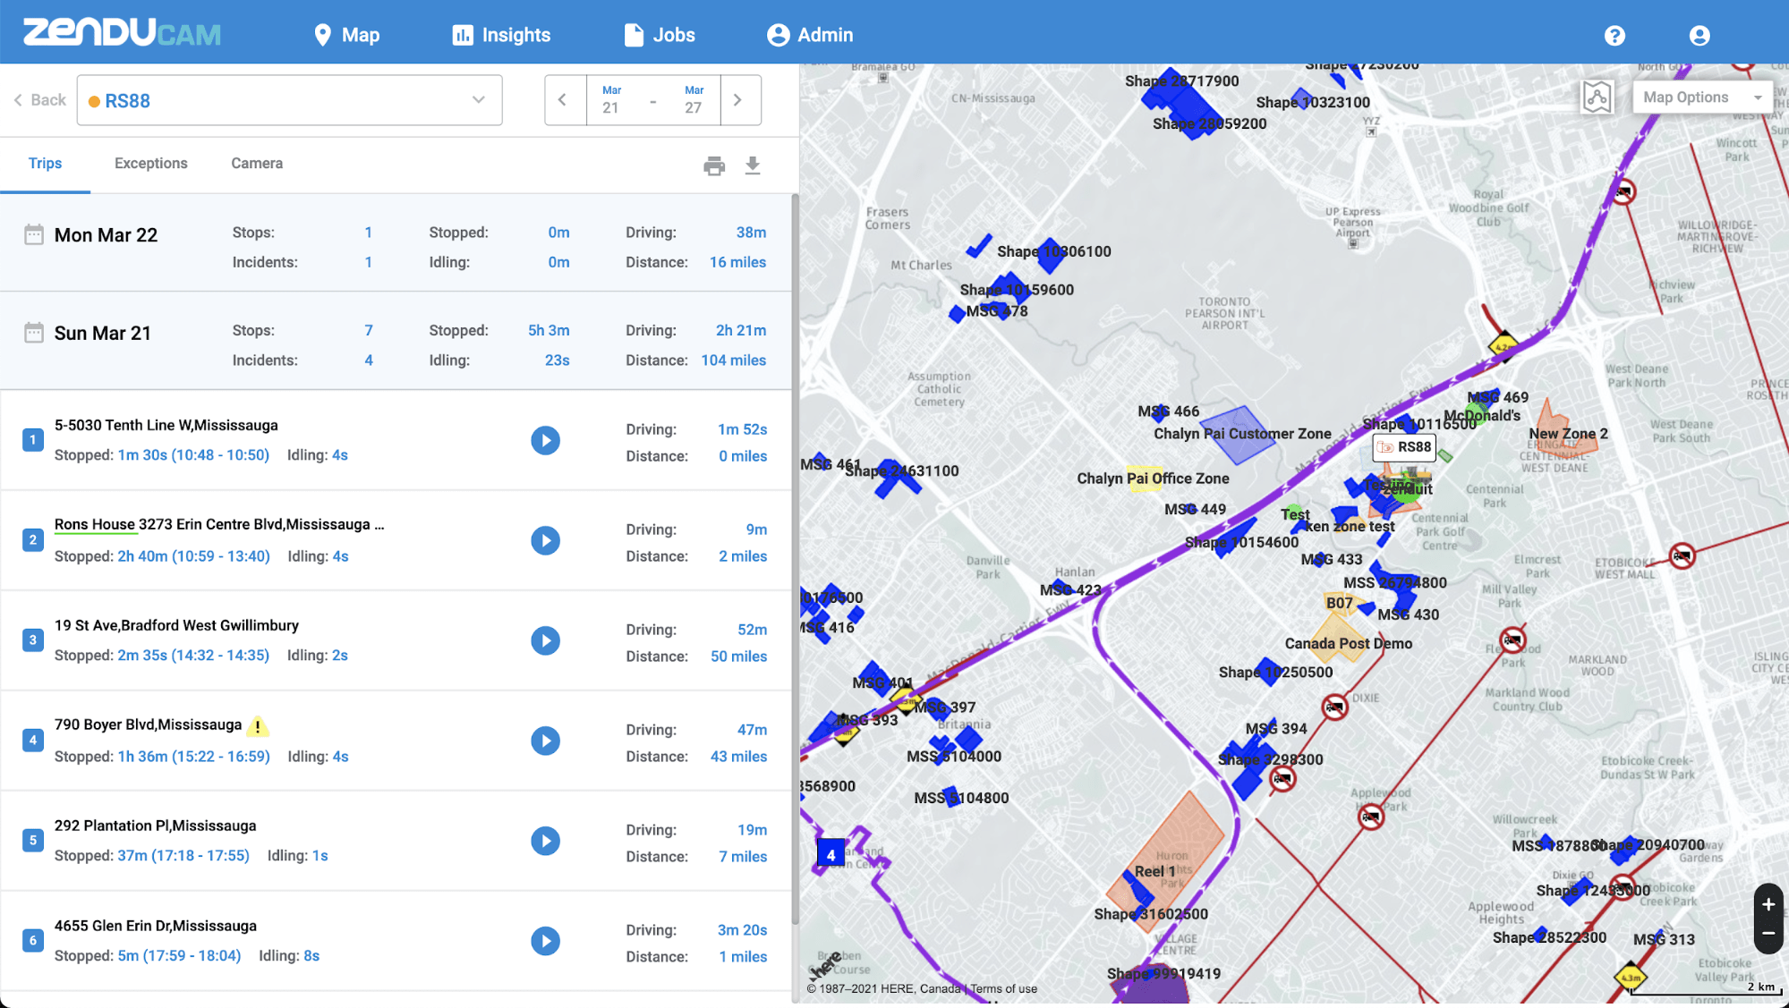Screen dimensions: 1789x1008
Task: Select the Chalyn Pai Customer Zone polygon
Action: click(x=1238, y=435)
